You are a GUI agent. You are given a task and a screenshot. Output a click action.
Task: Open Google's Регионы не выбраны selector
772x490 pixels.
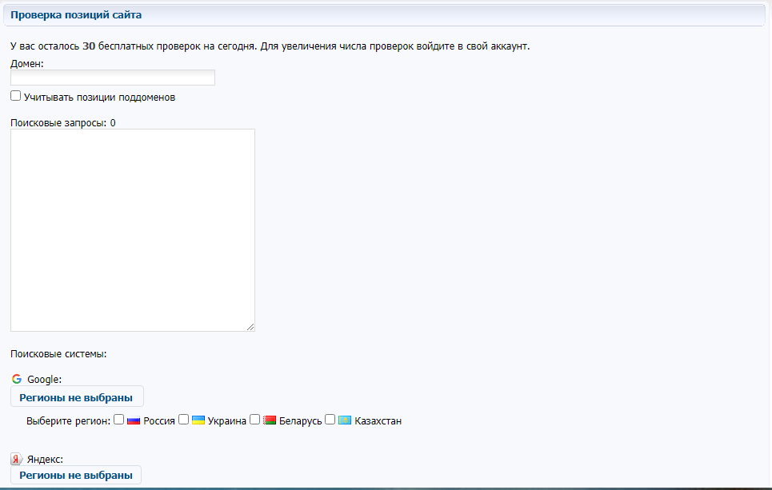76,396
